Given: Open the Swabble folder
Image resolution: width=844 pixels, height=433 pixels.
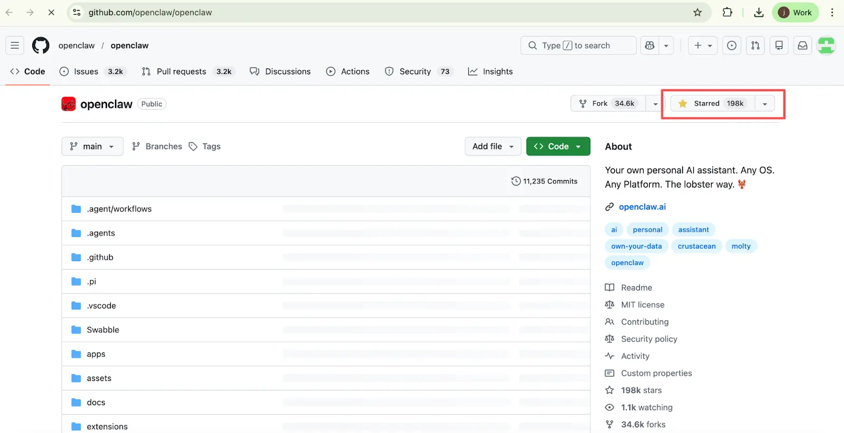Looking at the screenshot, I should [103, 330].
